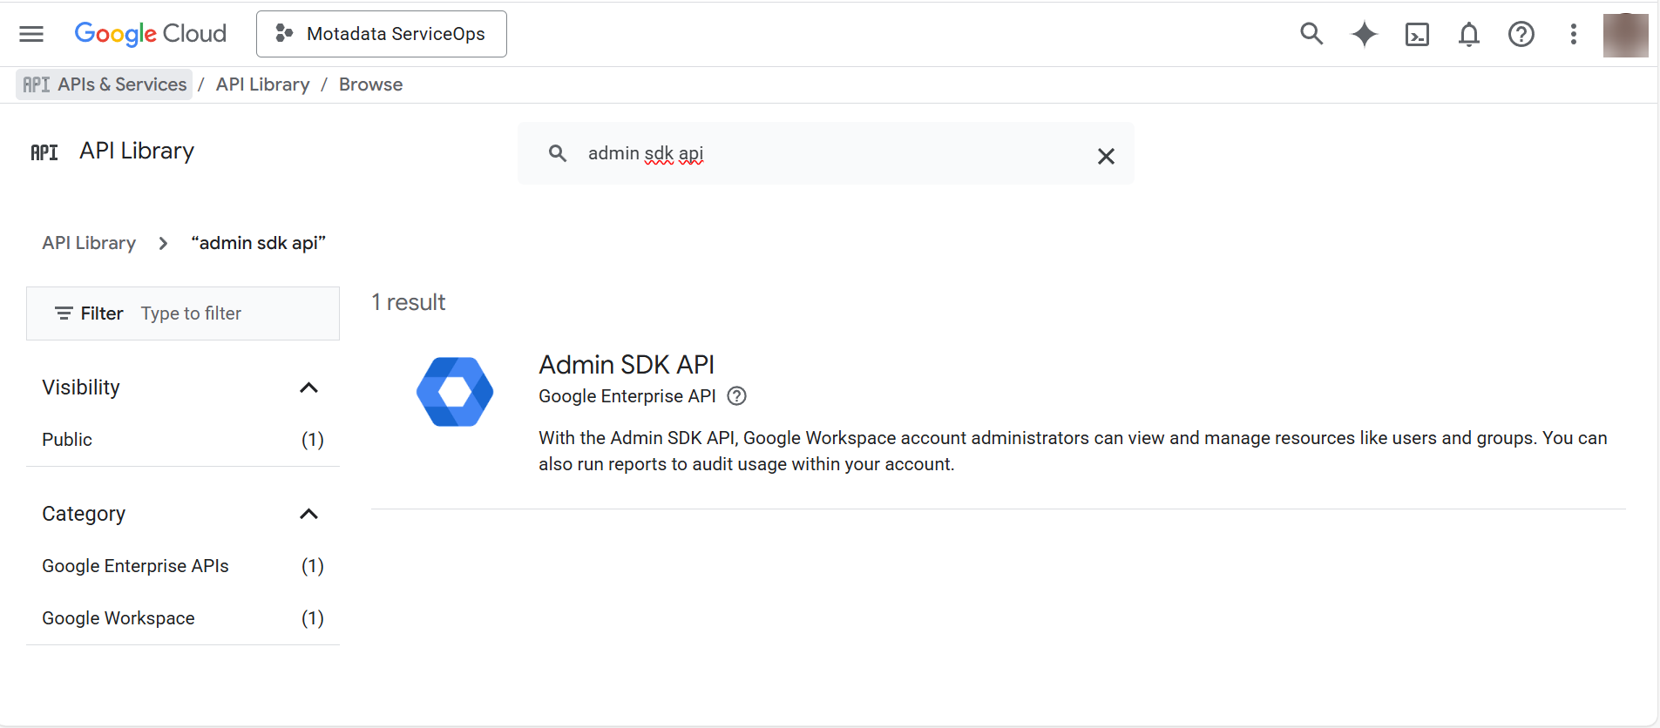1660x728 pixels.
Task: Click into the admin sdk api search field
Action: (x=826, y=153)
